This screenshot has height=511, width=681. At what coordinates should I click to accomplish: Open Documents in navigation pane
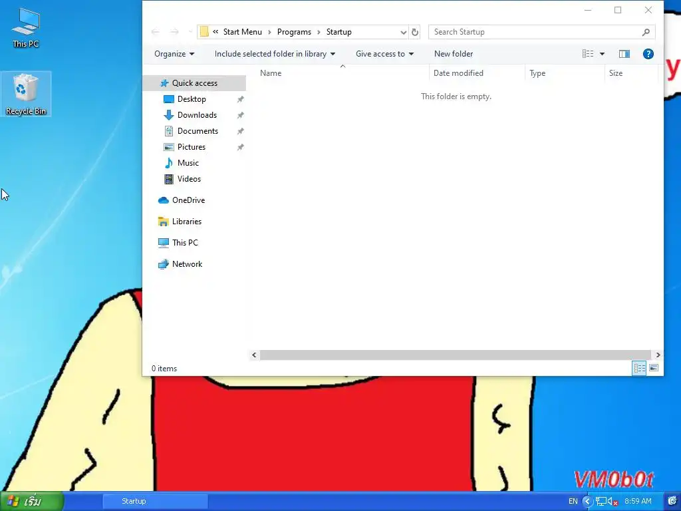coord(198,131)
